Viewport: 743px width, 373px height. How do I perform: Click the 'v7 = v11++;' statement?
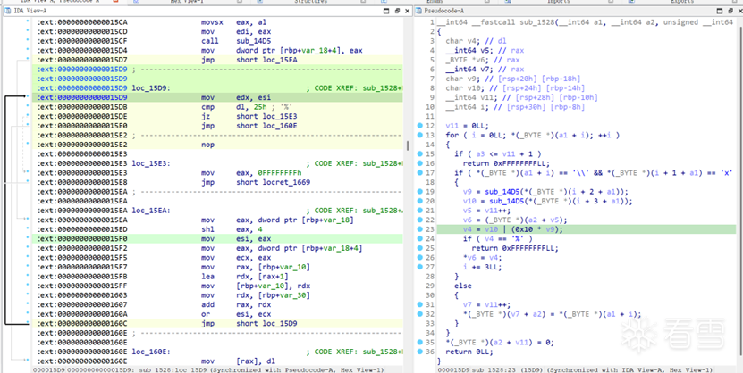(485, 304)
